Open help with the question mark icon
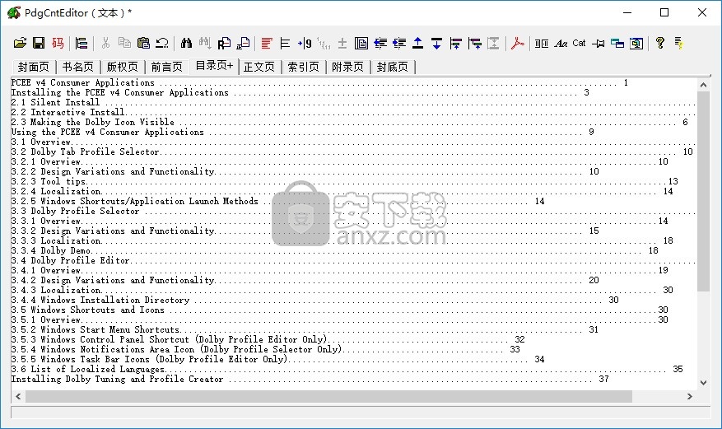This screenshot has height=429, width=722. point(659,44)
